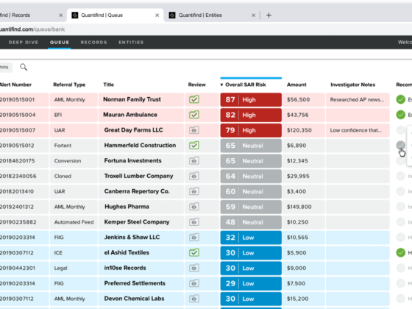Click green recommendation check for Norman Family Trust

(x=401, y=99)
